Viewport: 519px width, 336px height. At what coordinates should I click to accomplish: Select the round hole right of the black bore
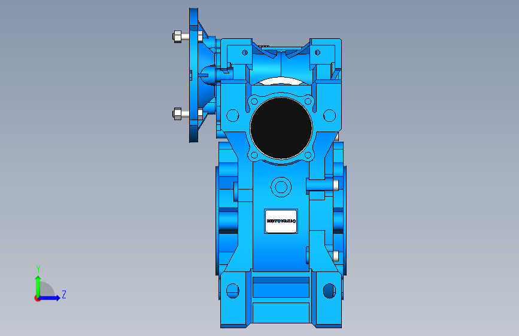coord(329,115)
